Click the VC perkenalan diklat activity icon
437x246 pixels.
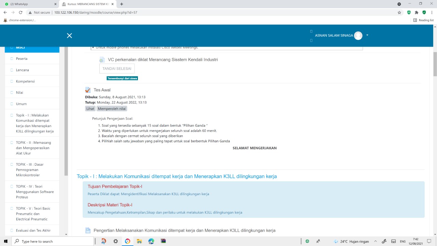tap(102, 60)
